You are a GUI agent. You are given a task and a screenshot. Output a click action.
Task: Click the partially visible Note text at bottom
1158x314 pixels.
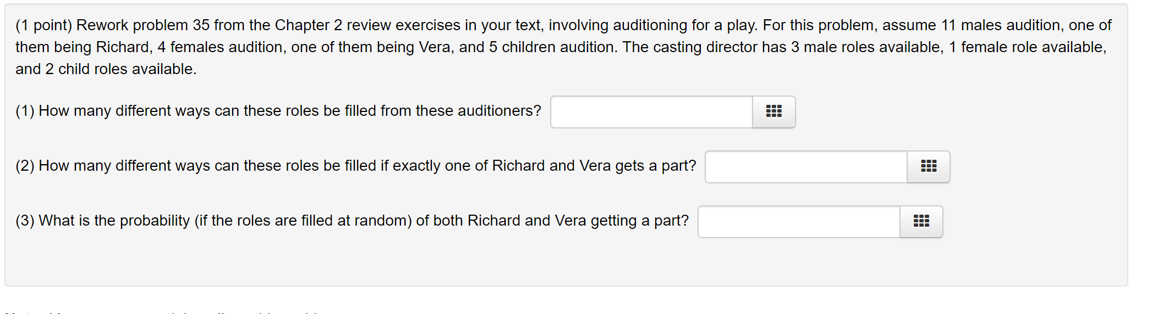point(165,311)
